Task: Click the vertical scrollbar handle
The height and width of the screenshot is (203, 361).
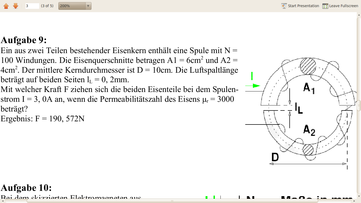Action: point(359,105)
